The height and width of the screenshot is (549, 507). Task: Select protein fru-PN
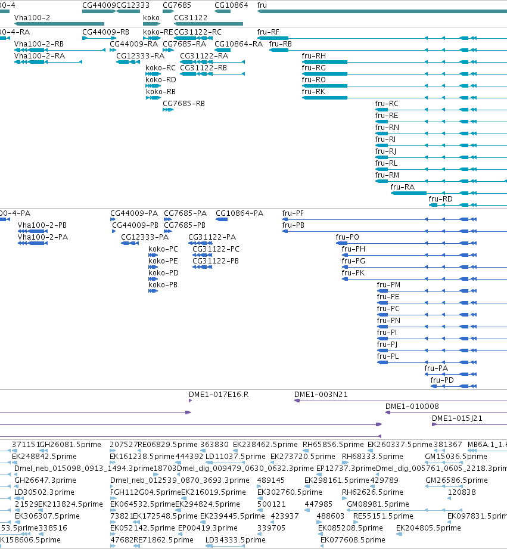pos(388,320)
